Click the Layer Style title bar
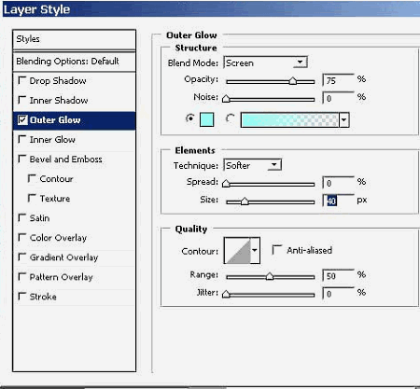 (x=211, y=9)
